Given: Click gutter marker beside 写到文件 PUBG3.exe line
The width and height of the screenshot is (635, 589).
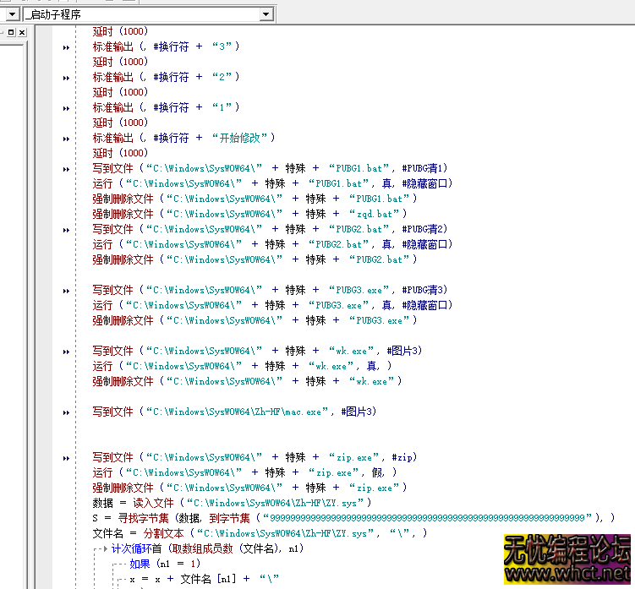Looking at the screenshot, I should click(x=66, y=291).
